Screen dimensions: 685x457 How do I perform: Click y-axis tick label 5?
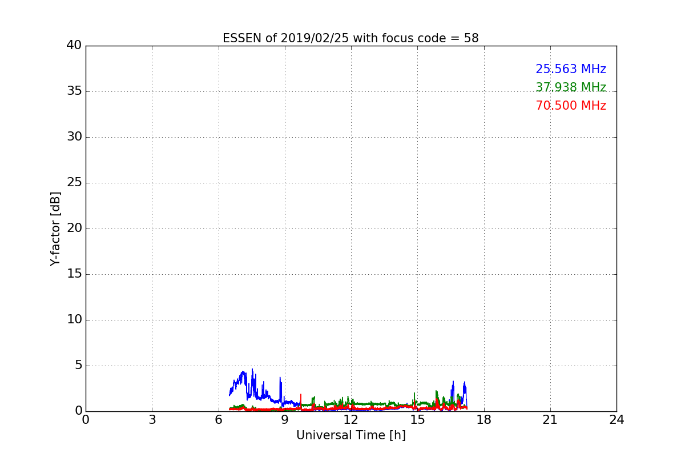(78, 366)
